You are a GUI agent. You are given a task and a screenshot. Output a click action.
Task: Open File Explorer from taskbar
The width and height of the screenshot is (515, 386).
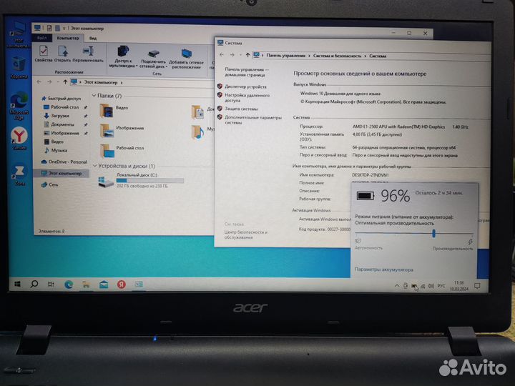tap(86, 284)
